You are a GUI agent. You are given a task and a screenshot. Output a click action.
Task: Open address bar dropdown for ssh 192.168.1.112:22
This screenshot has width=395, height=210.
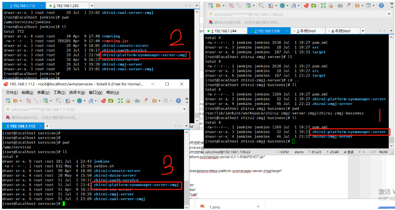tap(185, 109)
